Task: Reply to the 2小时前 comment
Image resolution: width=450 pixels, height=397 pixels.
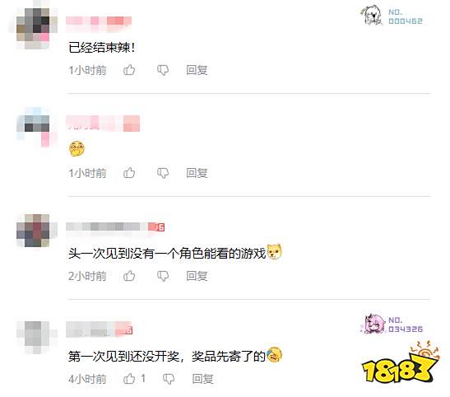Action: [x=197, y=276]
